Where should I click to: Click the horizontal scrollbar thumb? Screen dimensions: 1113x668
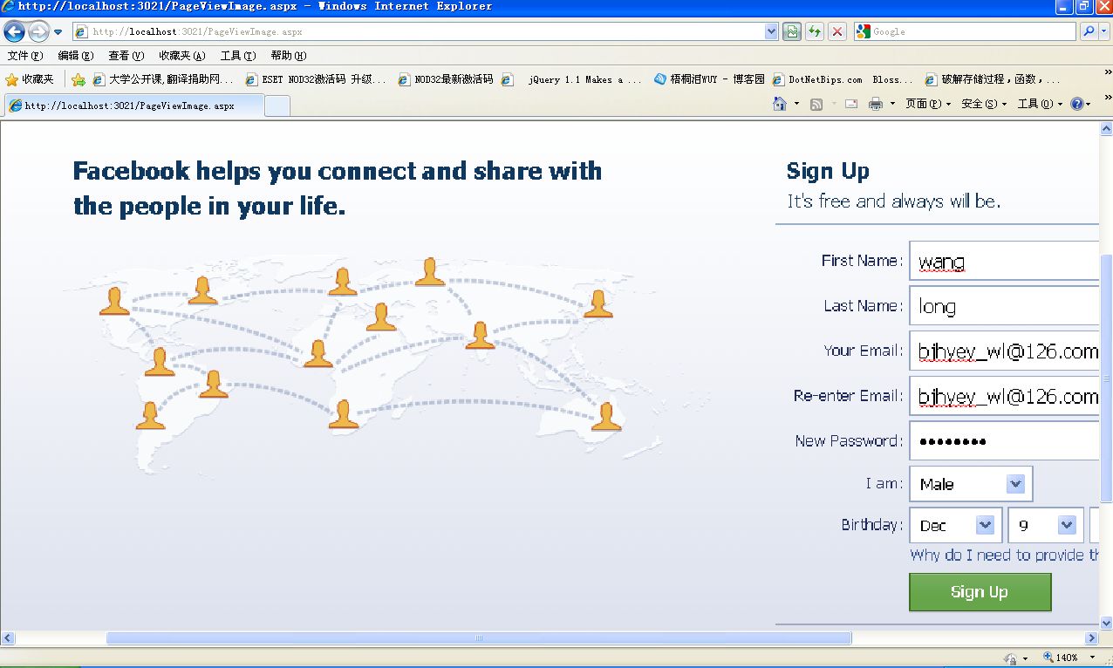(479, 638)
